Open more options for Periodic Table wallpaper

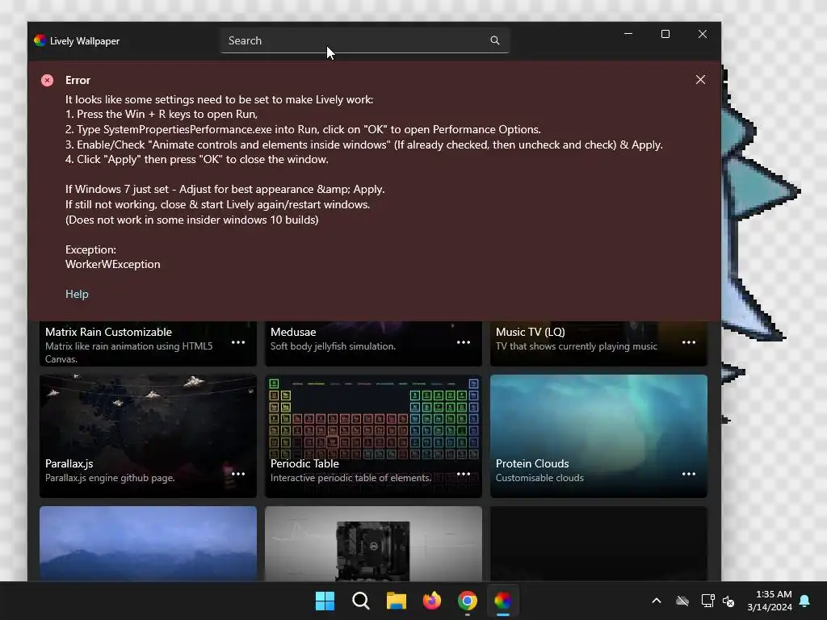click(464, 473)
